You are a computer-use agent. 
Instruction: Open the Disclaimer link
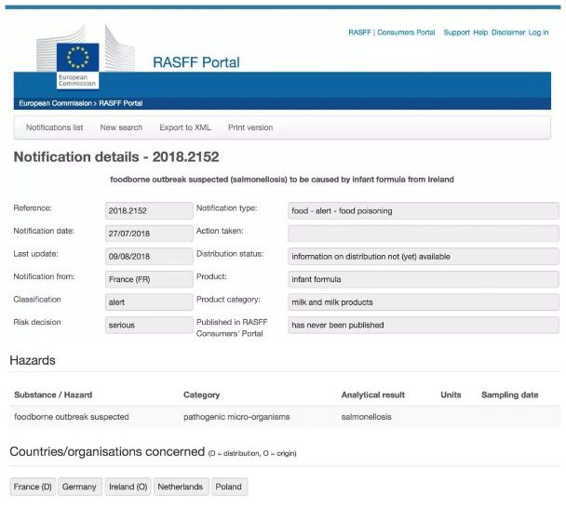[508, 33]
